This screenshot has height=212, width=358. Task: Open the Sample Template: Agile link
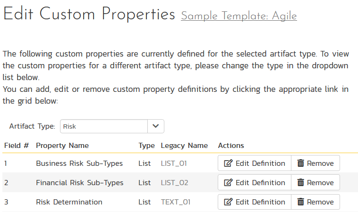239,16
